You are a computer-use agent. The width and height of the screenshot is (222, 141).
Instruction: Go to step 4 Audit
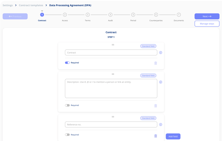coord(110,15)
